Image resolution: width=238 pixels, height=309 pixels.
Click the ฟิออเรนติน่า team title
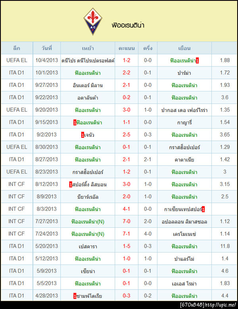point(128,25)
